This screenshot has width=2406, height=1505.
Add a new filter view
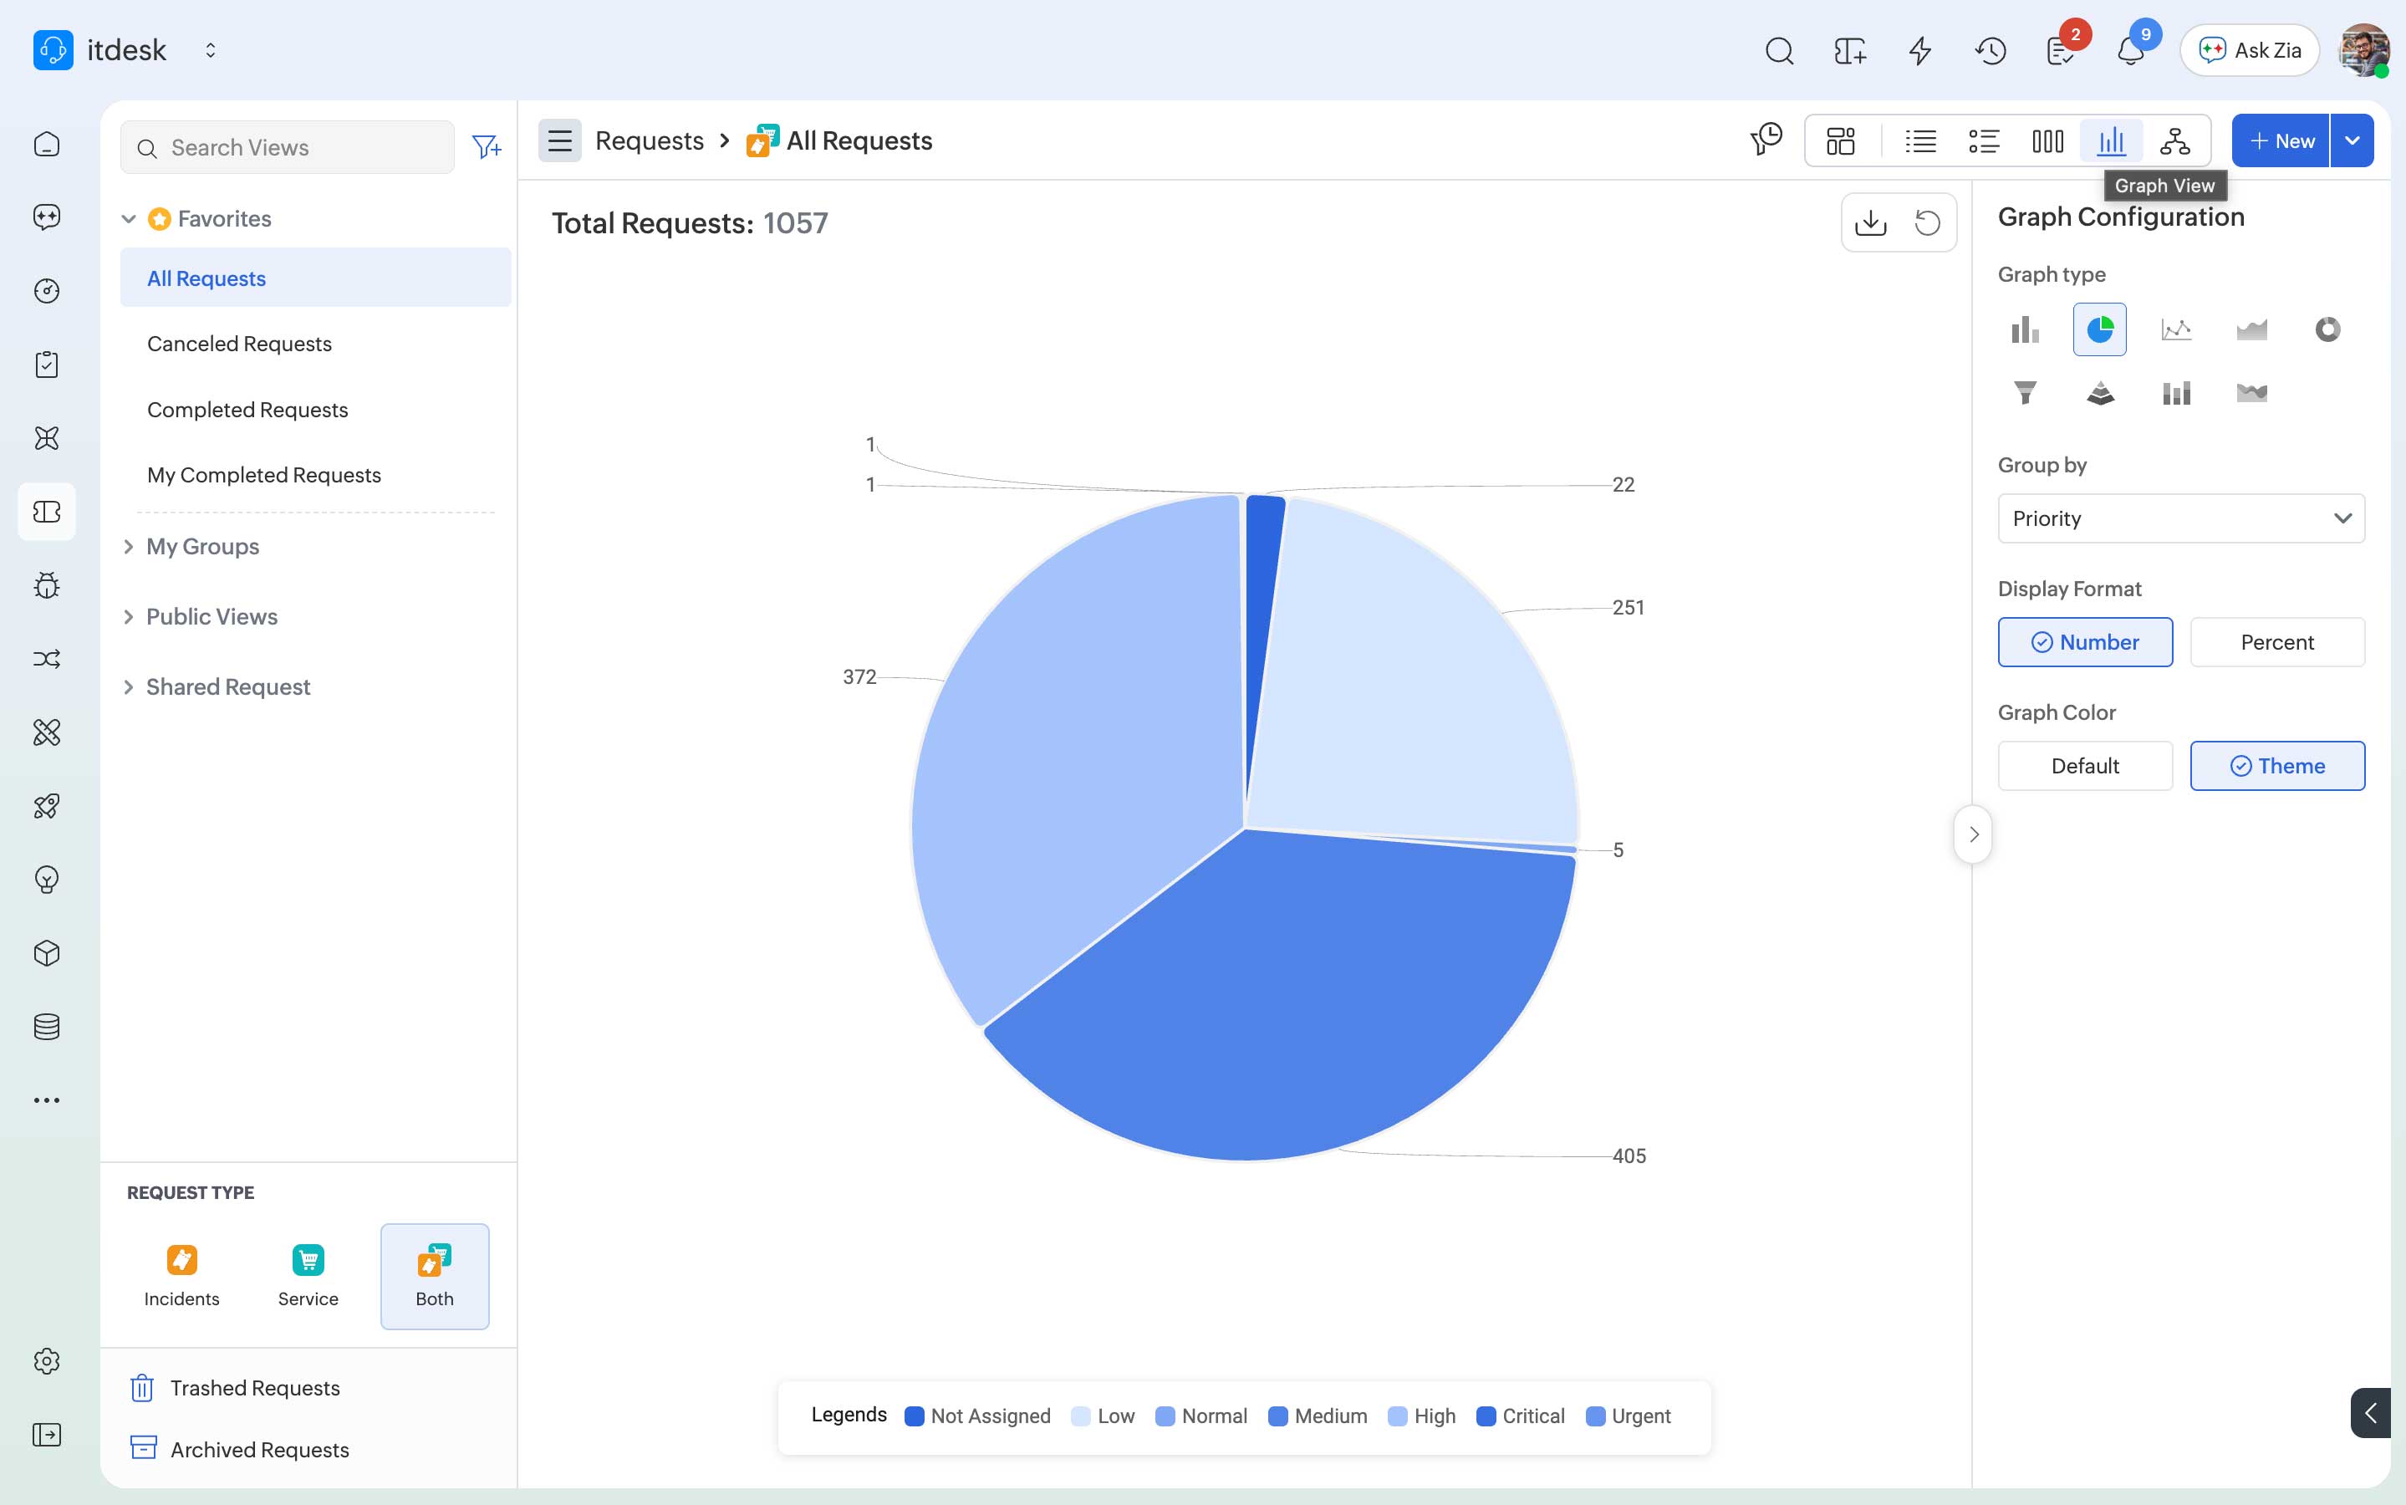pyautogui.click(x=487, y=147)
